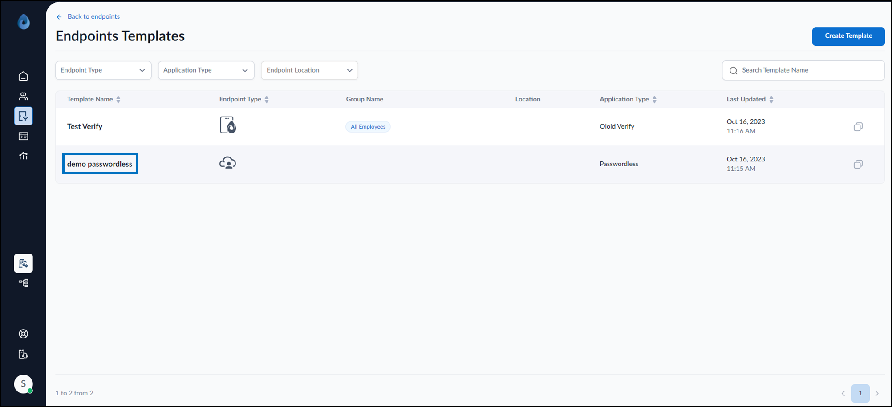The image size is (892, 407).
Task: Duplicate the demo passwordless template
Action: point(858,164)
